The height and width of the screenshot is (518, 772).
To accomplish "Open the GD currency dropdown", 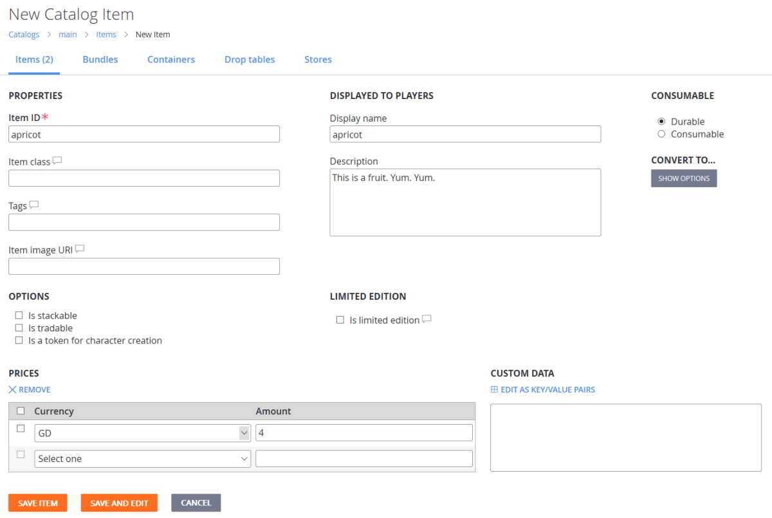I will [x=142, y=433].
